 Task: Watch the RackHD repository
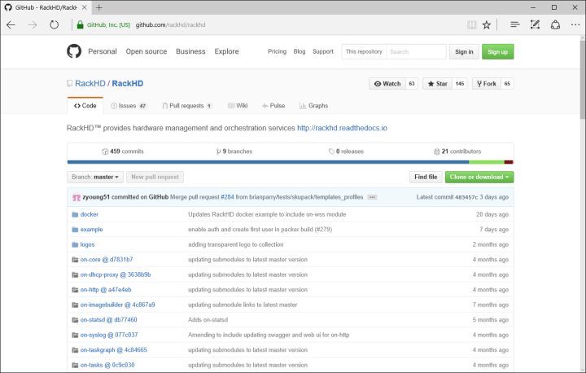pos(386,83)
